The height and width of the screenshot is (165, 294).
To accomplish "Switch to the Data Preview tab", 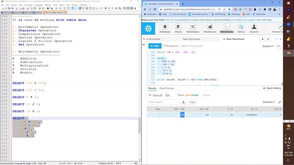I will pyautogui.click(x=166, y=88).
